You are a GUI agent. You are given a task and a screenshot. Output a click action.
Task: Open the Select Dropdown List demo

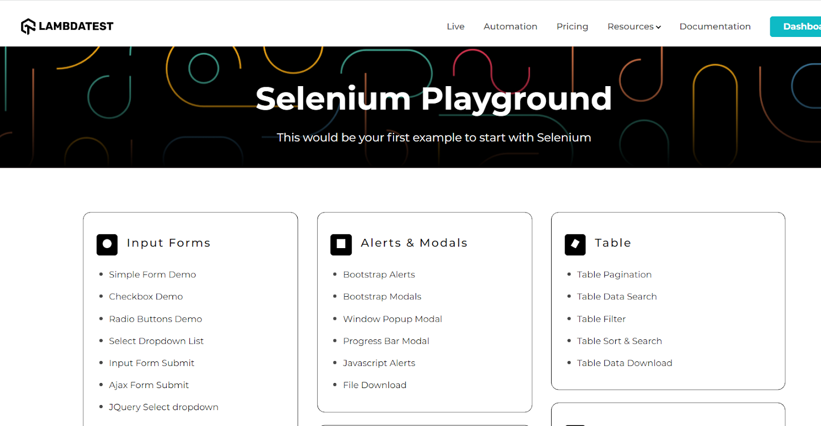[156, 340]
